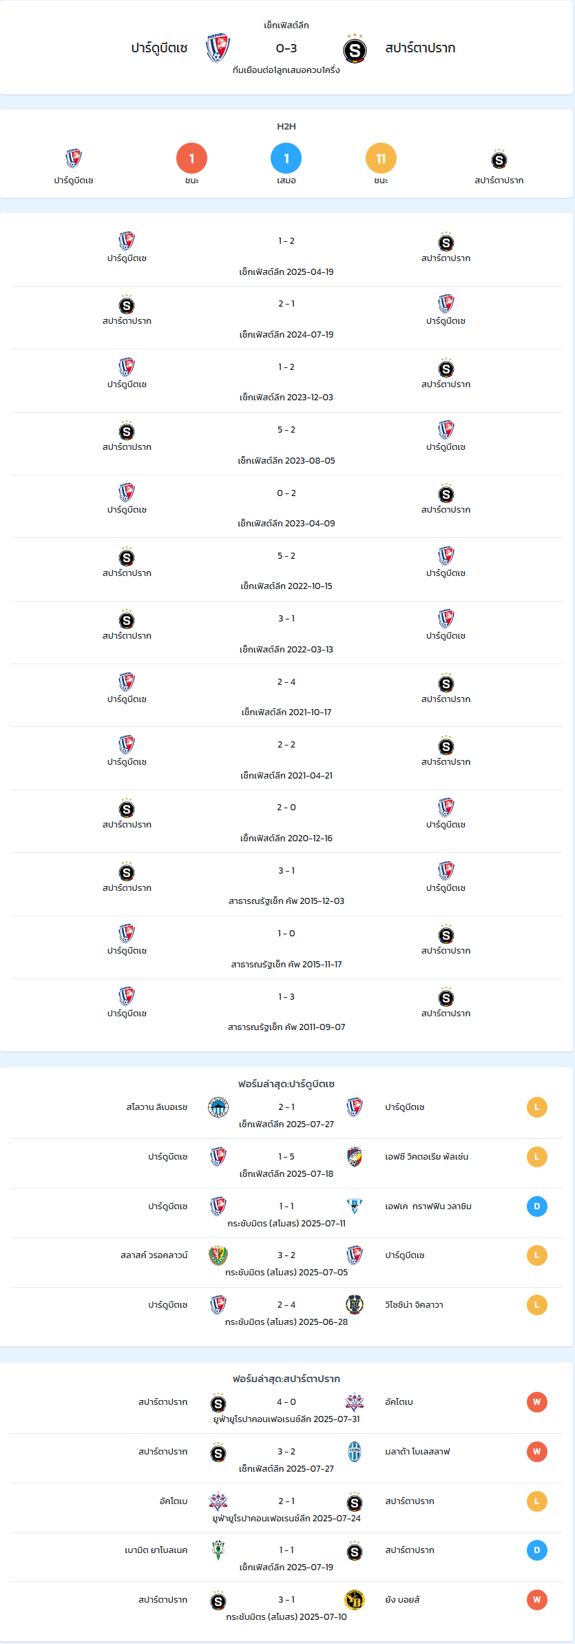Click the L badge for Aktobe 2-1 match
The height and width of the screenshot is (1644, 575).
click(537, 1501)
